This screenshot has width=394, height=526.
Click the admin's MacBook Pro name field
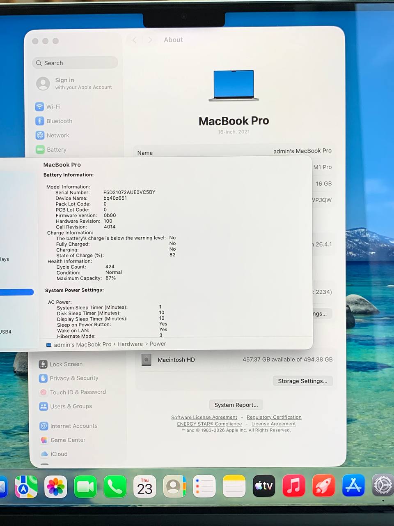point(302,151)
